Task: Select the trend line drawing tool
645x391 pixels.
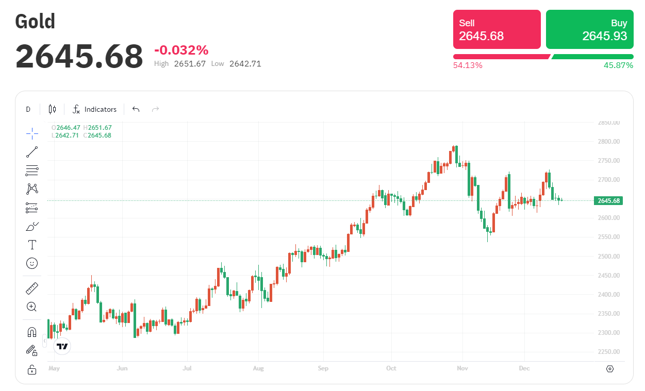Action: [x=32, y=152]
